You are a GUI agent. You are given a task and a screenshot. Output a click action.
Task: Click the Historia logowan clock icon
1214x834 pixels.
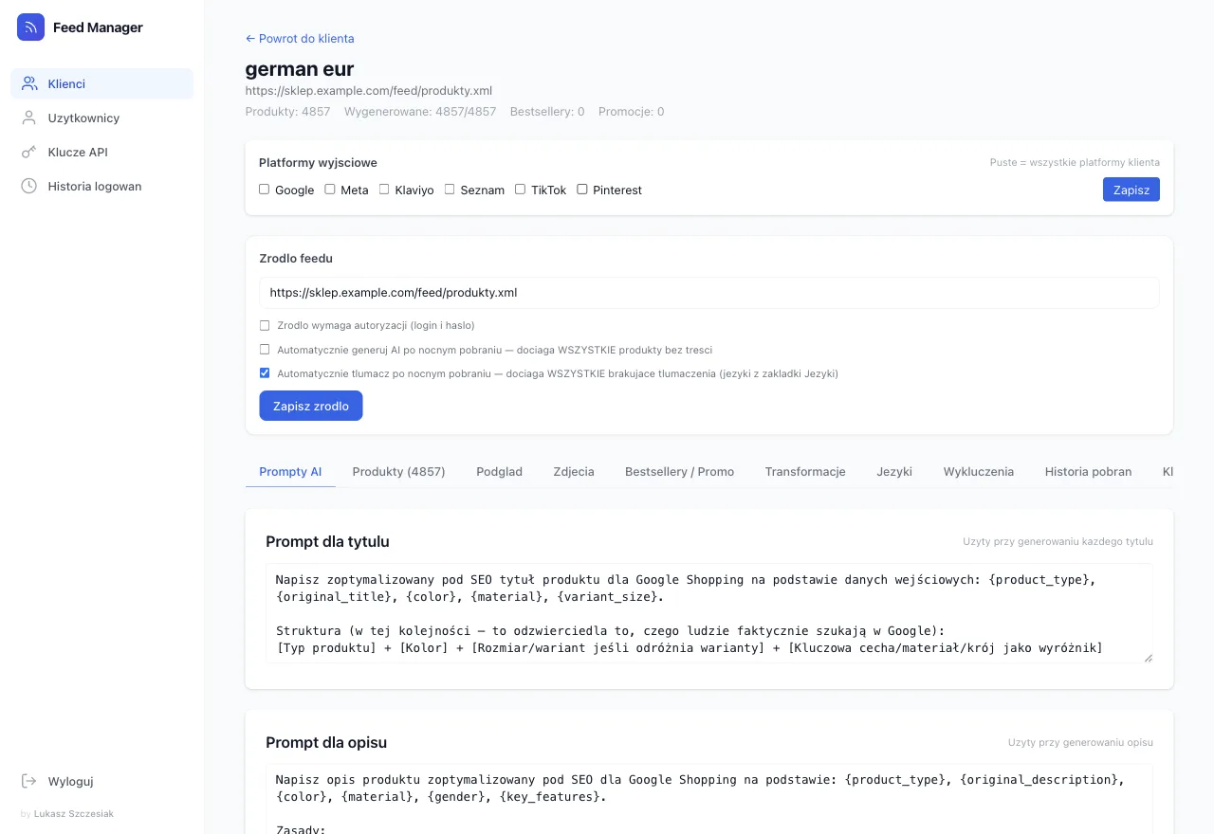[29, 186]
